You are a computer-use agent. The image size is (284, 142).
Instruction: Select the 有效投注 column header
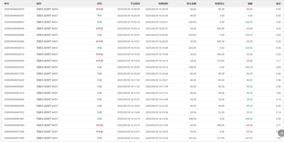pos(220,4)
